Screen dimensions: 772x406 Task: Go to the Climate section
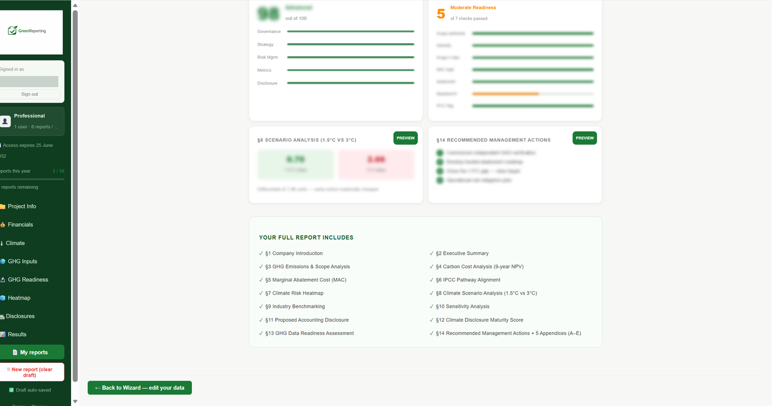click(15, 243)
